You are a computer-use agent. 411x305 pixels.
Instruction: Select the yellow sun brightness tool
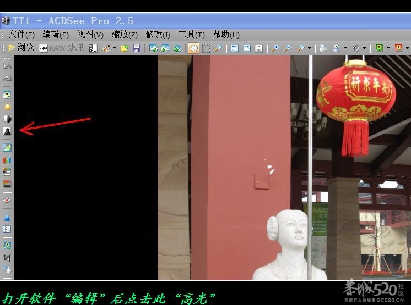click(x=7, y=107)
